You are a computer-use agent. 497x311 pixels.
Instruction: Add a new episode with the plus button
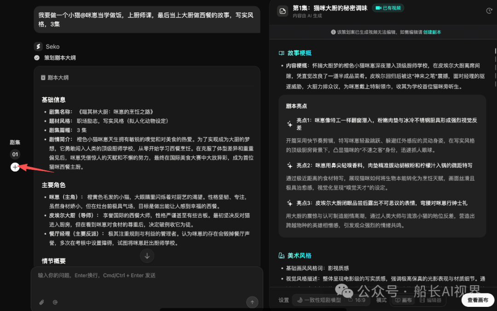(15, 167)
